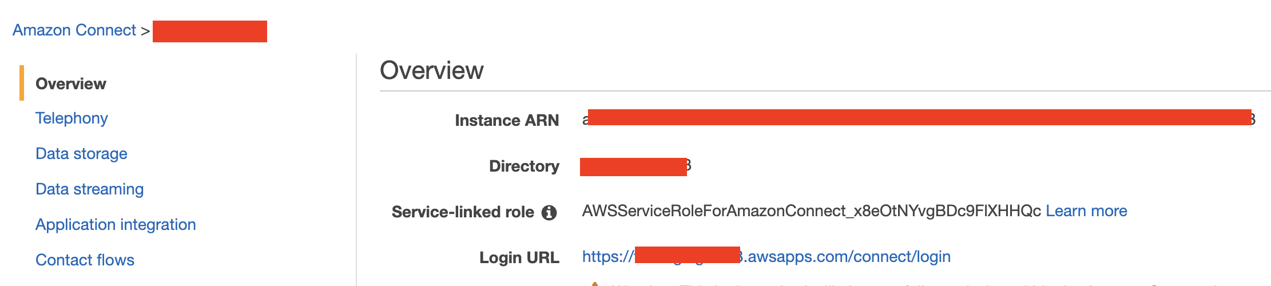
Task: Go to the Telephony section
Action: tap(72, 118)
